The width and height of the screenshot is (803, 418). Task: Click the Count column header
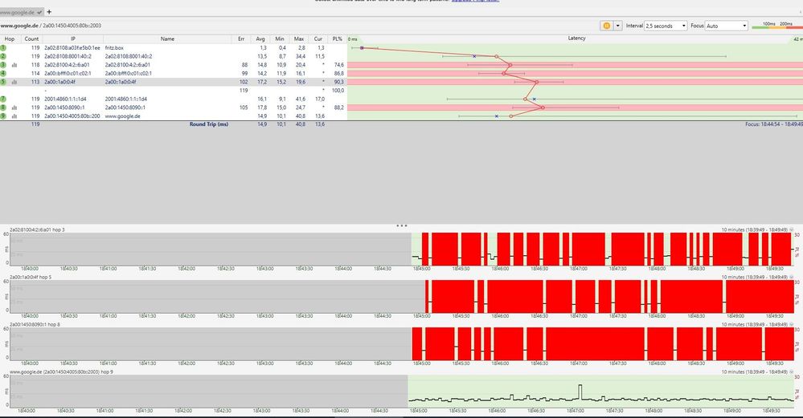point(32,39)
